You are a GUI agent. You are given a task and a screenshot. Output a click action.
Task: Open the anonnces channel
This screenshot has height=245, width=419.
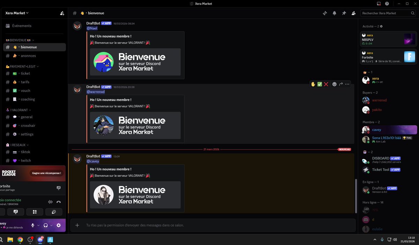point(34,56)
